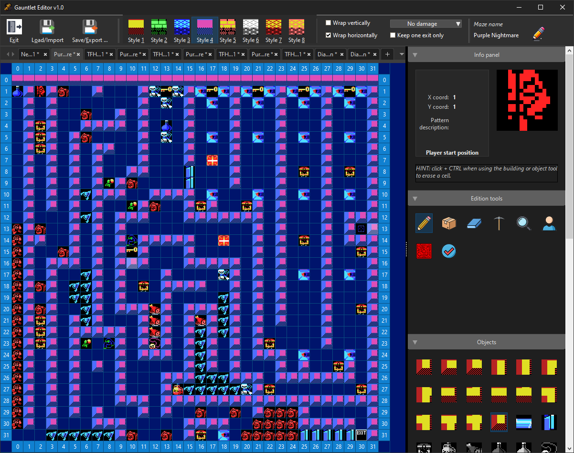Select the player person tool
The image size is (574, 453).
pos(549,223)
